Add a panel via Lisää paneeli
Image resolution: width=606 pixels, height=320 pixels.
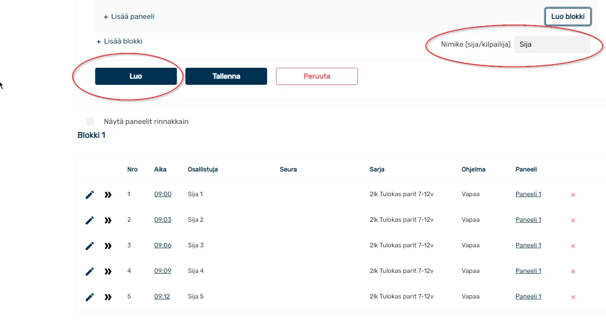pyautogui.click(x=129, y=17)
